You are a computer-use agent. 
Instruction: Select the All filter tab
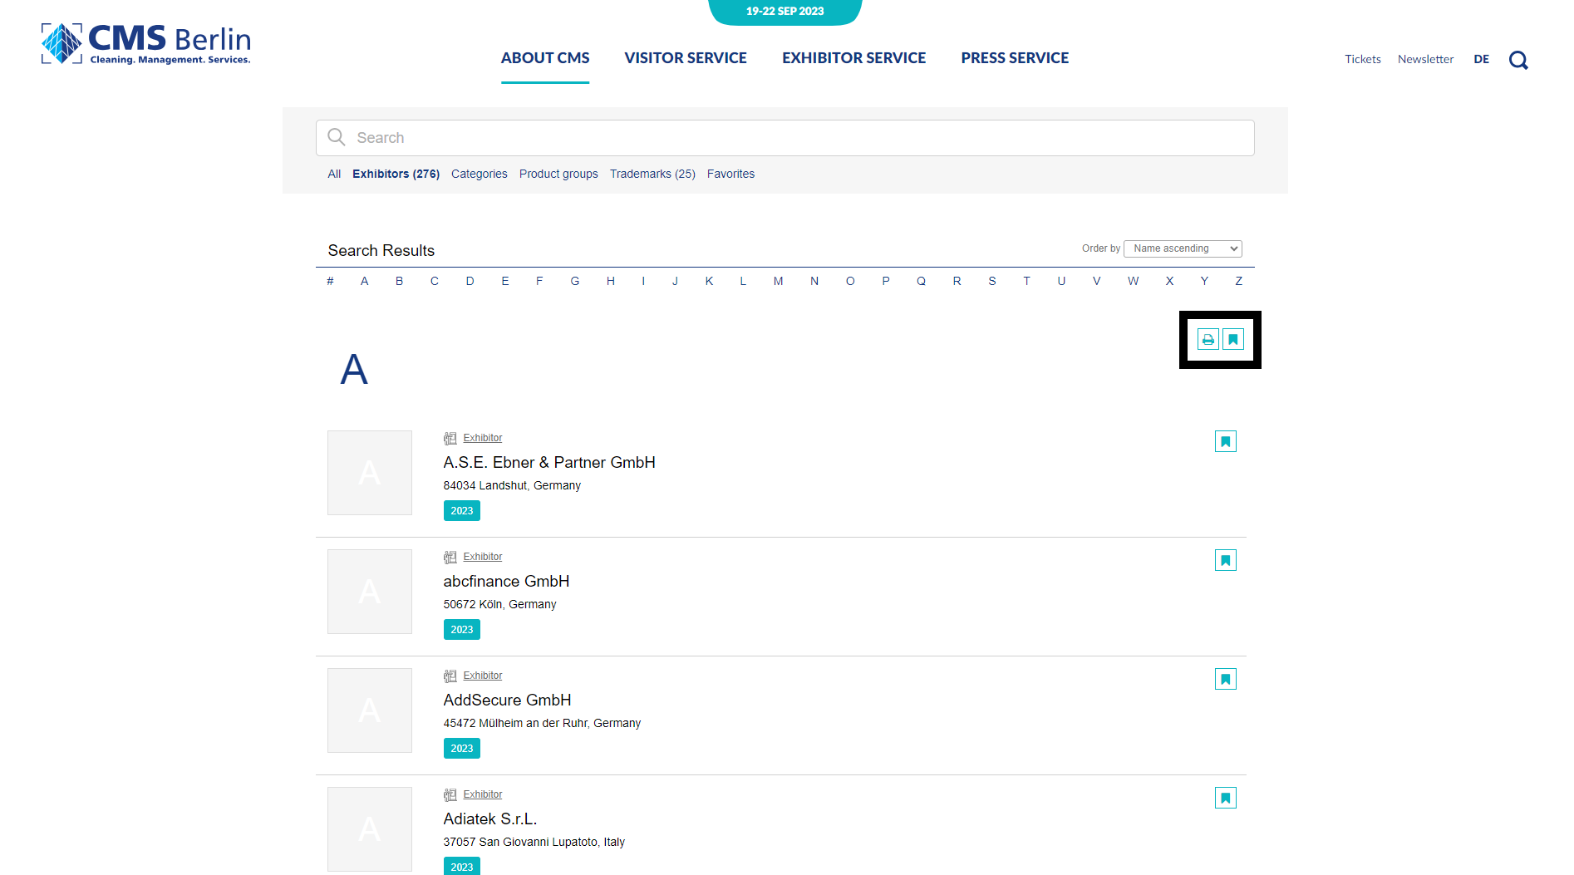[x=334, y=174]
